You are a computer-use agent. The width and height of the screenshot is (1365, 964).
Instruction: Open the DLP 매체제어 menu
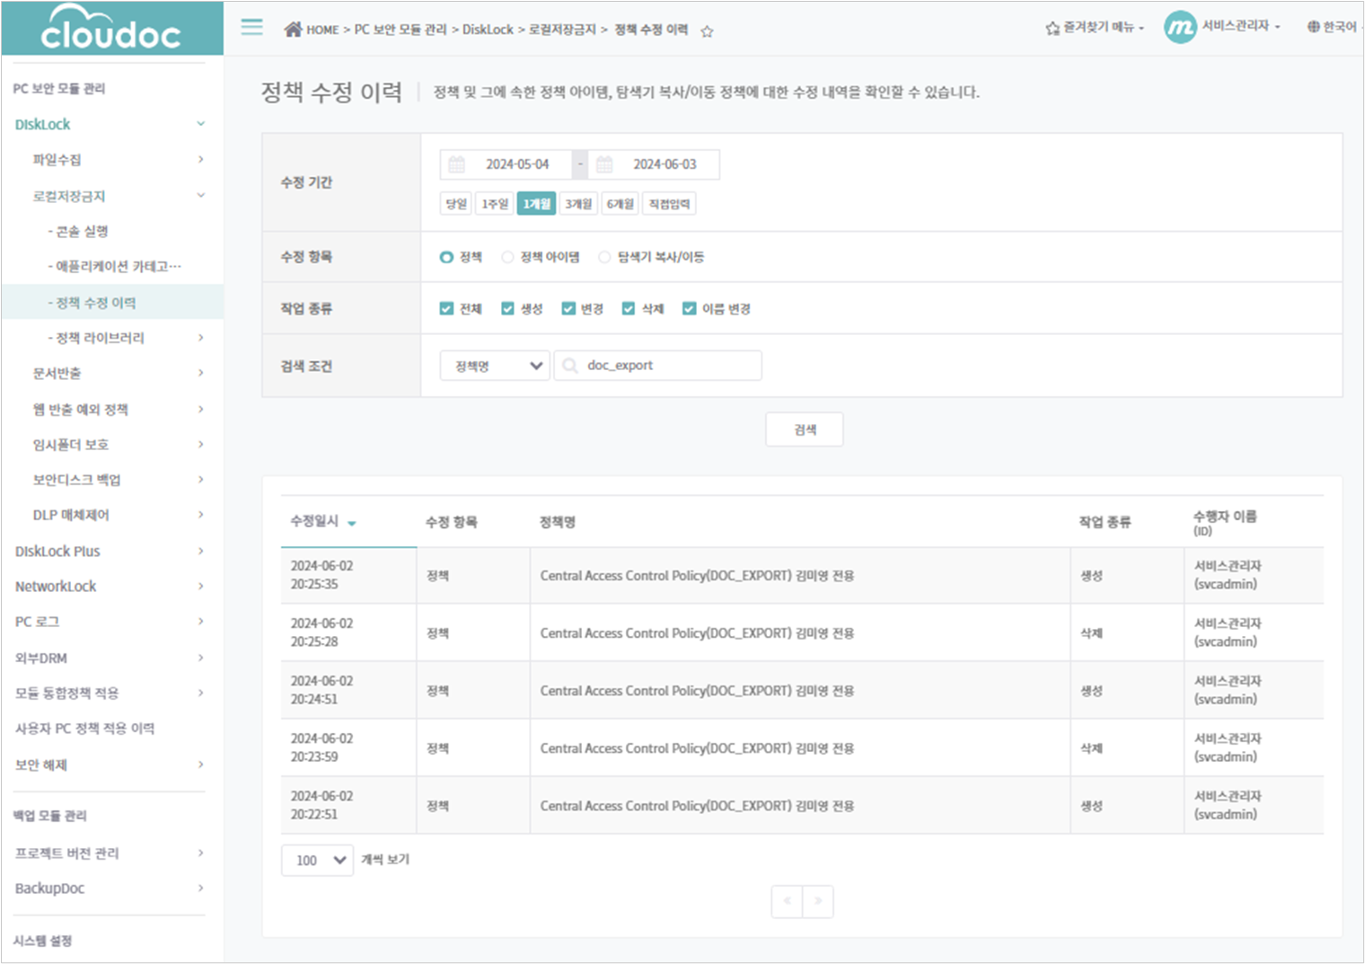click(x=71, y=515)
